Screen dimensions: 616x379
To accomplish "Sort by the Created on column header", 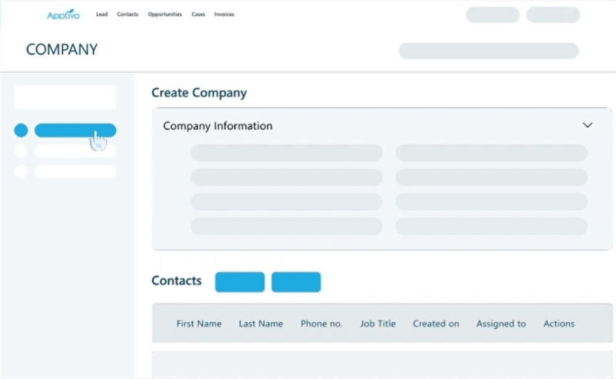I will coord(436,323).
